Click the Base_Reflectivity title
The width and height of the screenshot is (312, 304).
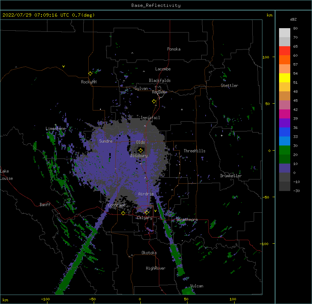(156, 5)
